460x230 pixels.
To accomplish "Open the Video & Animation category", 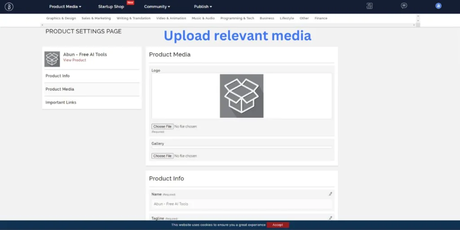I will 171,18.
